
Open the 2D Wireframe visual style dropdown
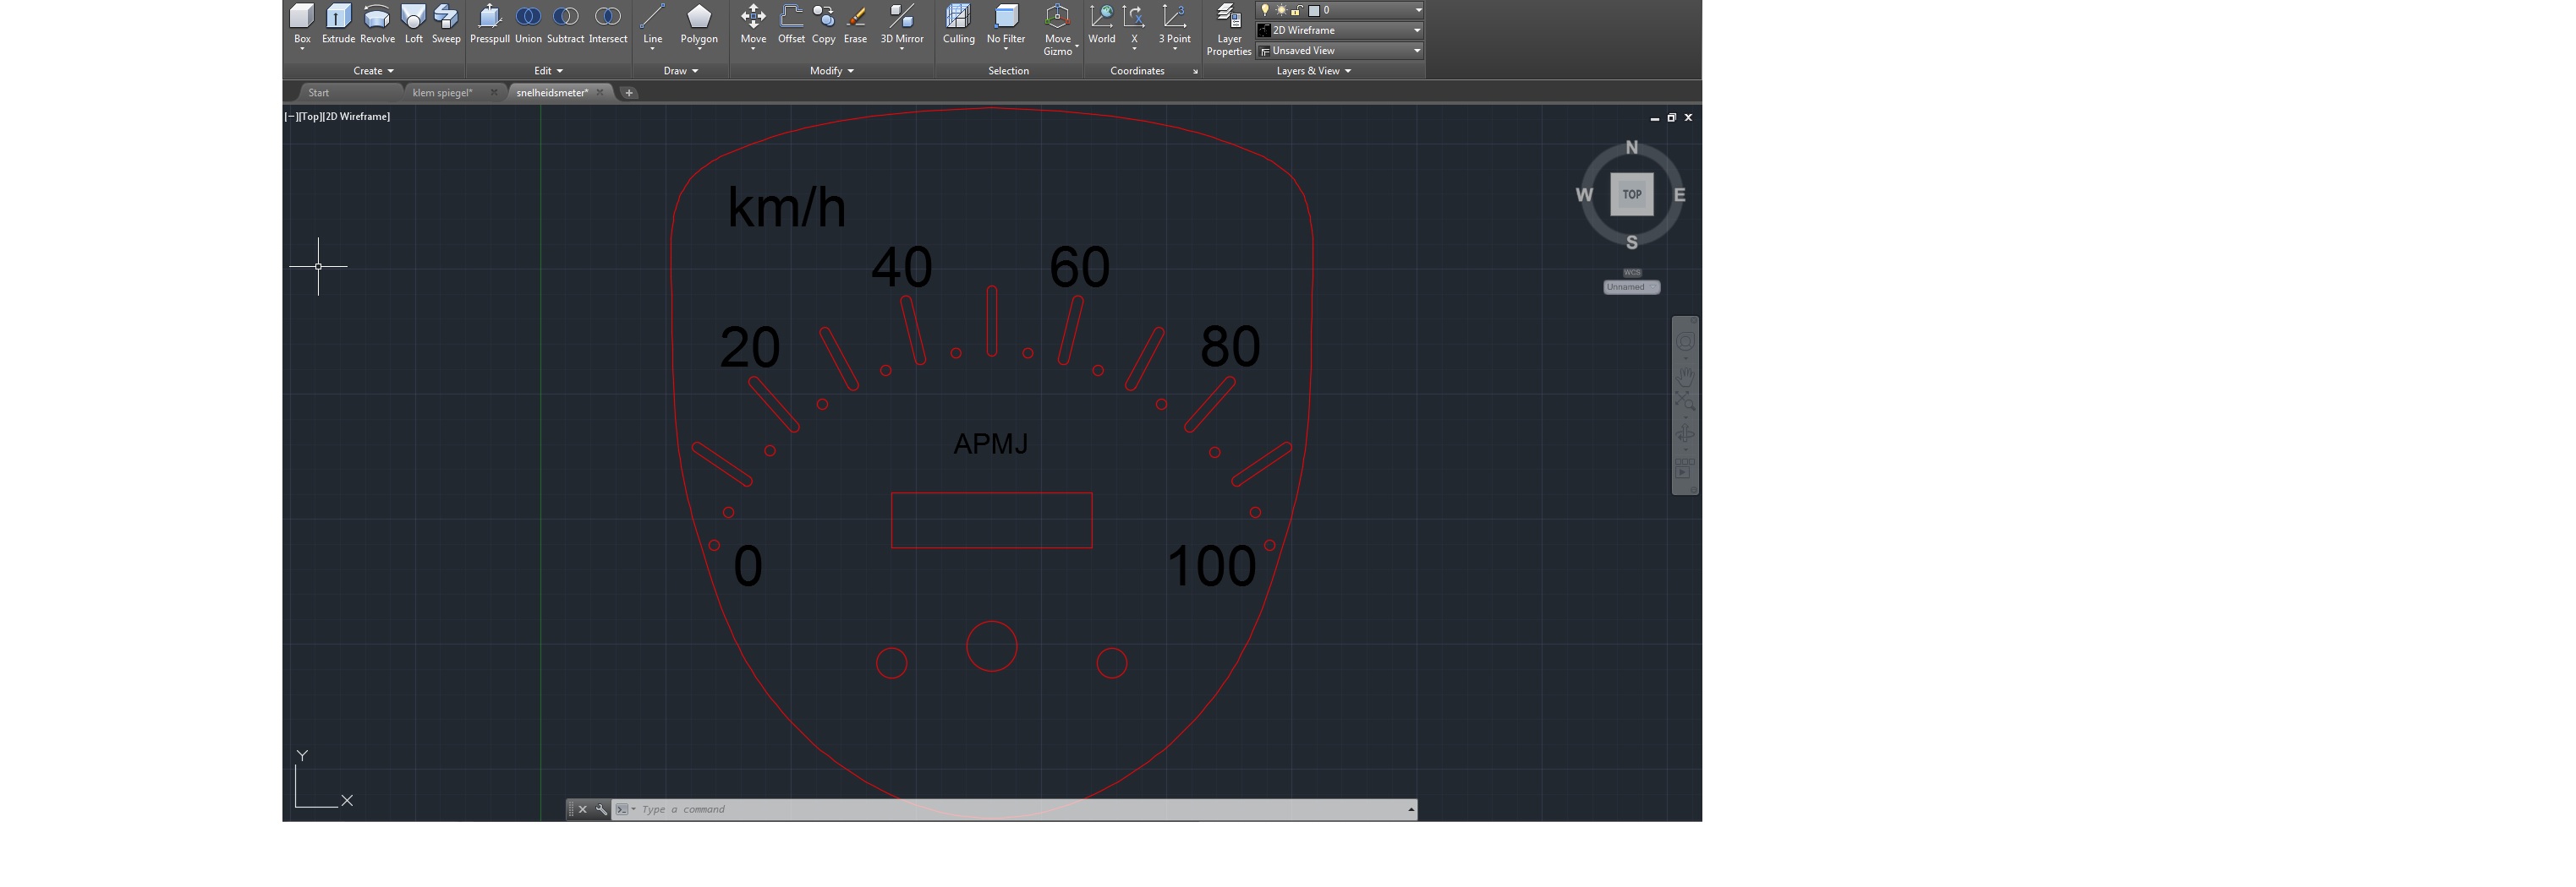point(1340,30)
